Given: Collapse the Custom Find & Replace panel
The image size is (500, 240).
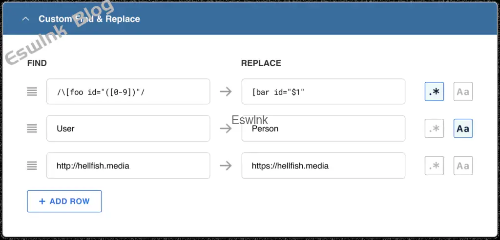Looking at the screenshot, I should coord(25,19).
